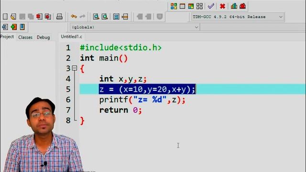Click the #include<stdio.h> line
The image size is (306, 172).
pos(121,48)
